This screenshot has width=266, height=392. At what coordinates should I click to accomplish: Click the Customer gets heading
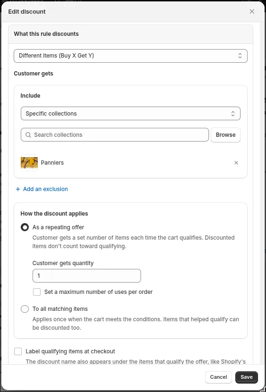click(33, 74)
